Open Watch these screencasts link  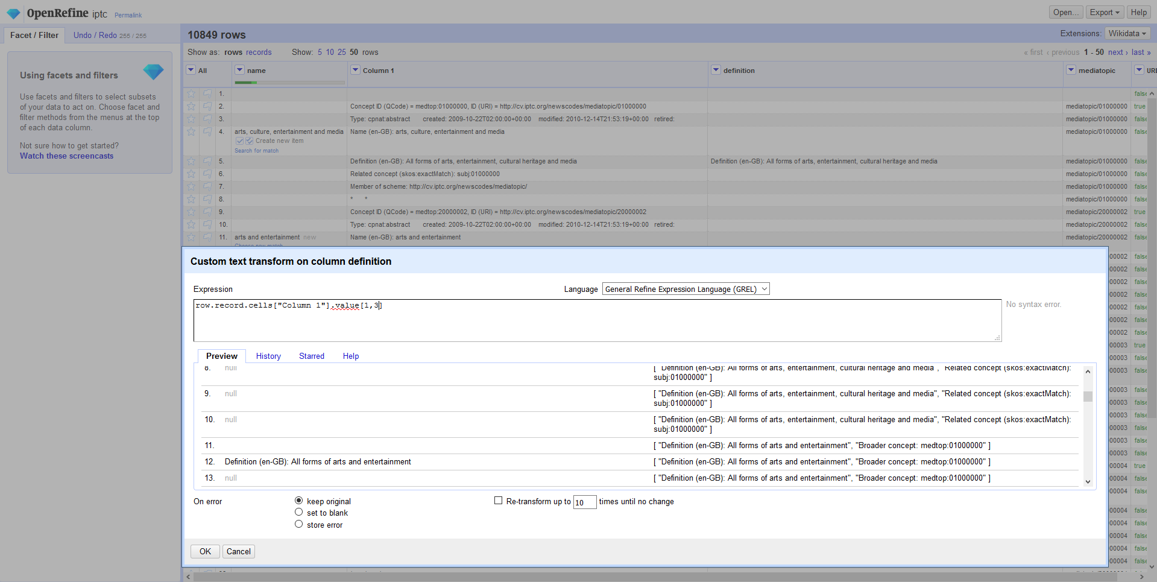click(x=66, y=156)
